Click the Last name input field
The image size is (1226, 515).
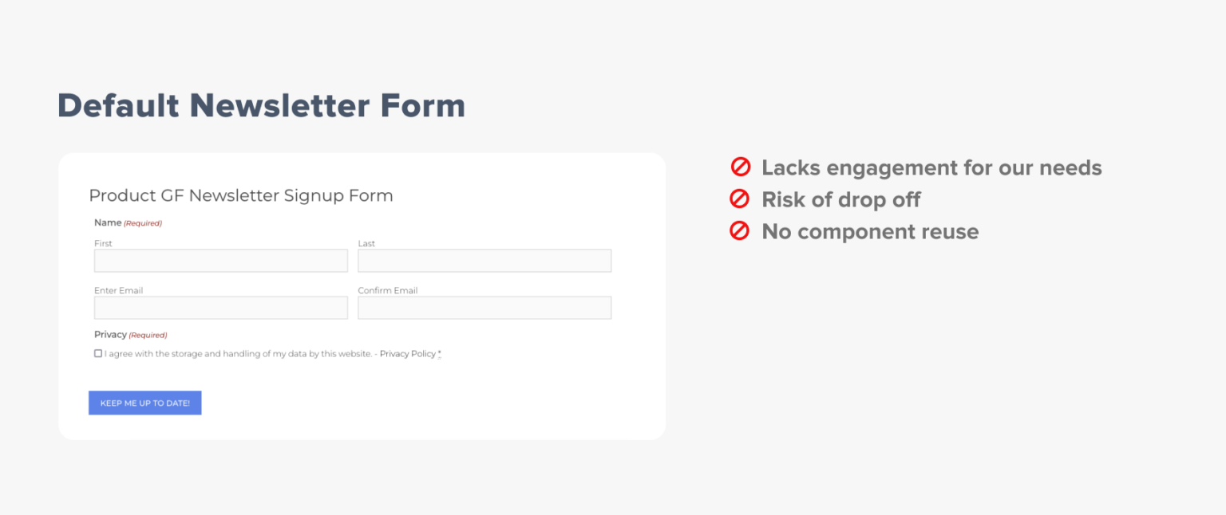point(484,261)
